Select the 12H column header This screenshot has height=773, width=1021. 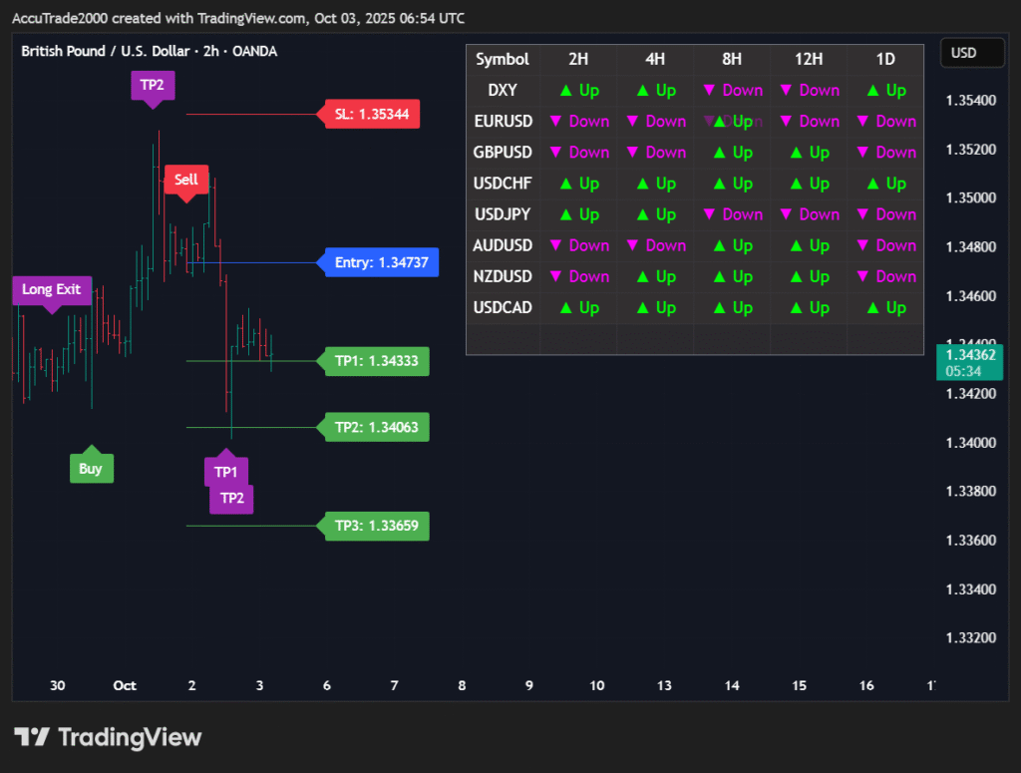(x=809, y=59)
